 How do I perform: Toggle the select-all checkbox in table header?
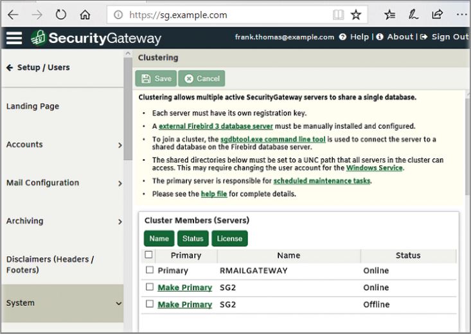tap(148, 255)
